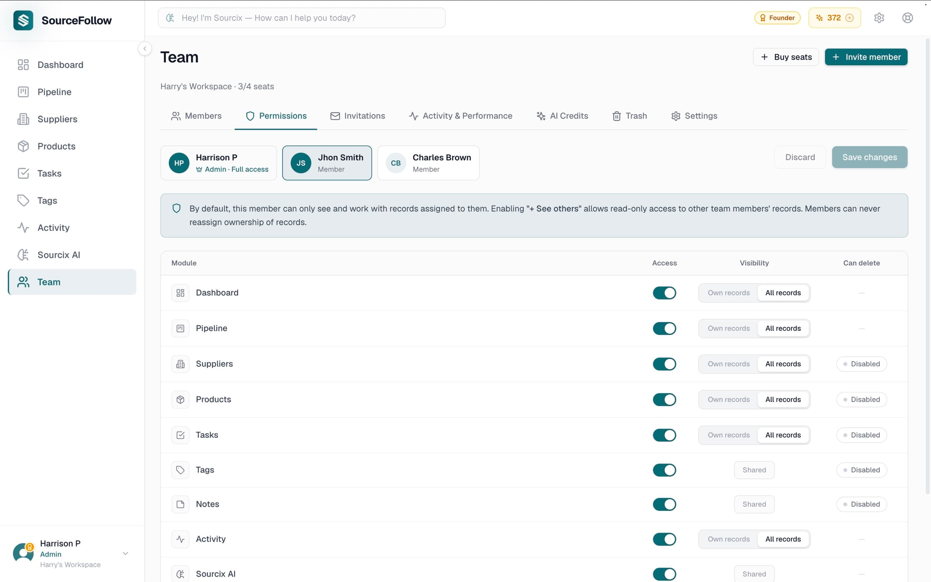Open the Dashboard from the sidebar
Image resolution: width=931 pixels, height=582 pixels.
60,65
